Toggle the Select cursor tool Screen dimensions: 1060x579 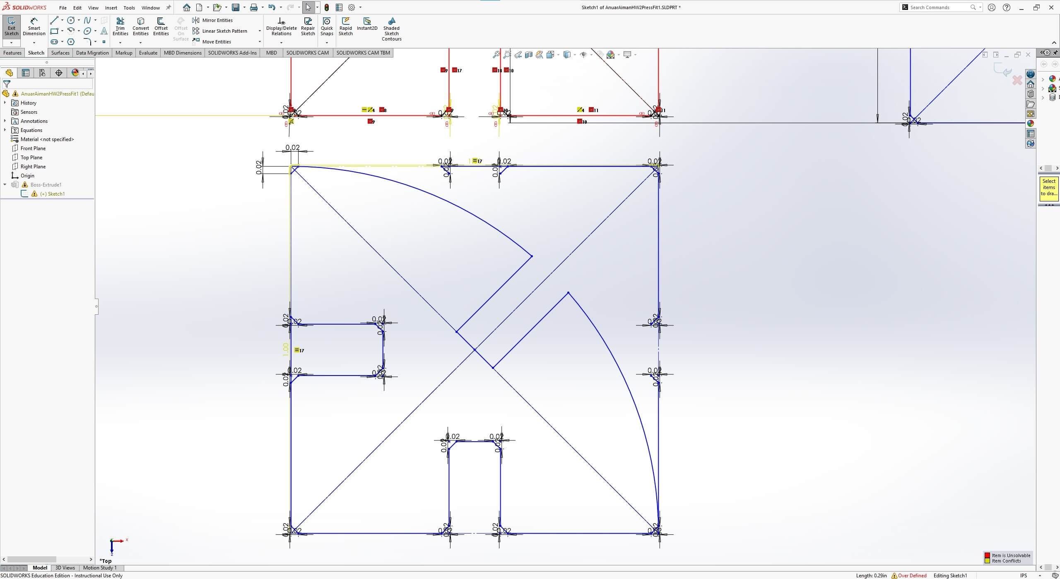308,7
